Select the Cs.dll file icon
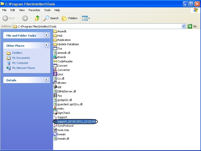This screenshot has height=151, width=201. click(x=55, y=79)
